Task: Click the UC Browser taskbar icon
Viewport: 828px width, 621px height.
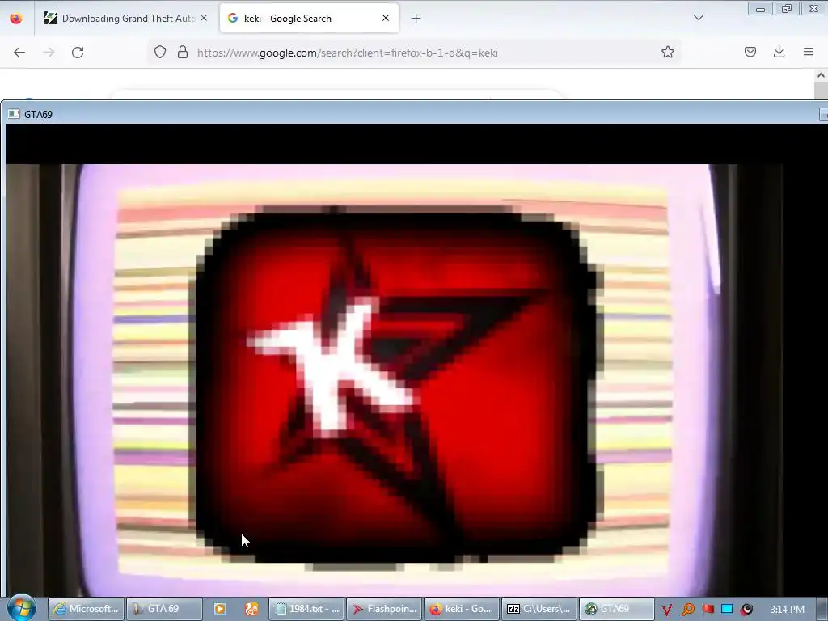Action: pyautogui.click(x=251, y=609)
